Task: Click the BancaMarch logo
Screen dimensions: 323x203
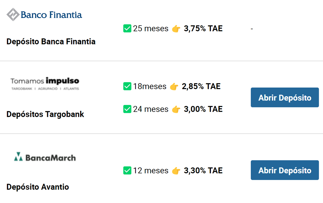Action: click(45, 157)
